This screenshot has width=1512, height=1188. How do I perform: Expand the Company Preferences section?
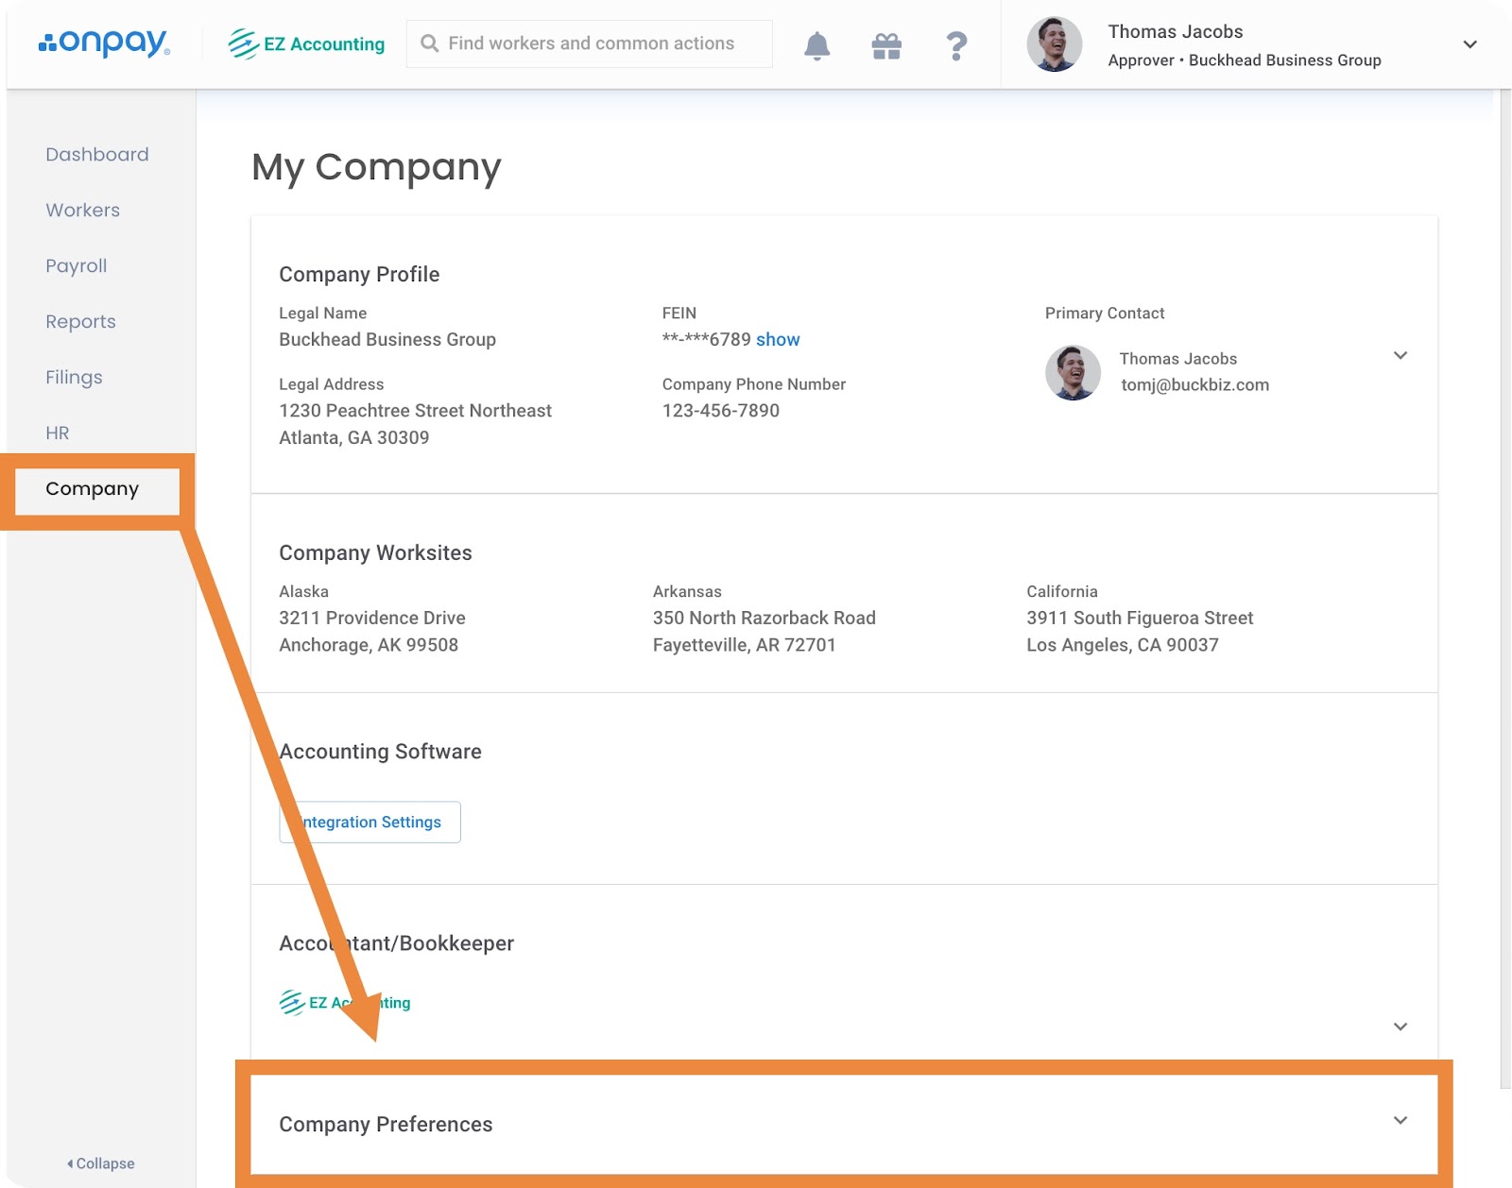pos(1400,1121)
